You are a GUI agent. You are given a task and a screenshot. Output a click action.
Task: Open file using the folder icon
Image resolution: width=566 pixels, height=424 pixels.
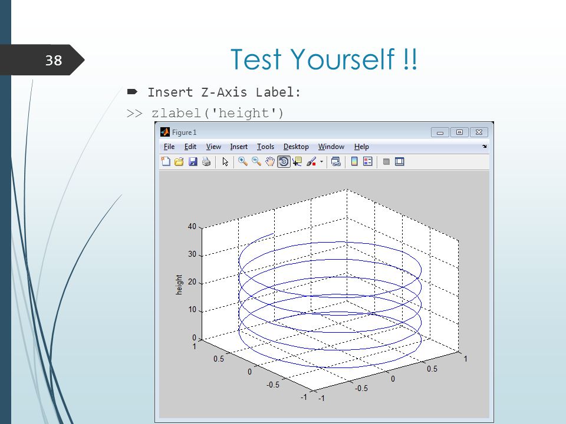click(179, 161)
